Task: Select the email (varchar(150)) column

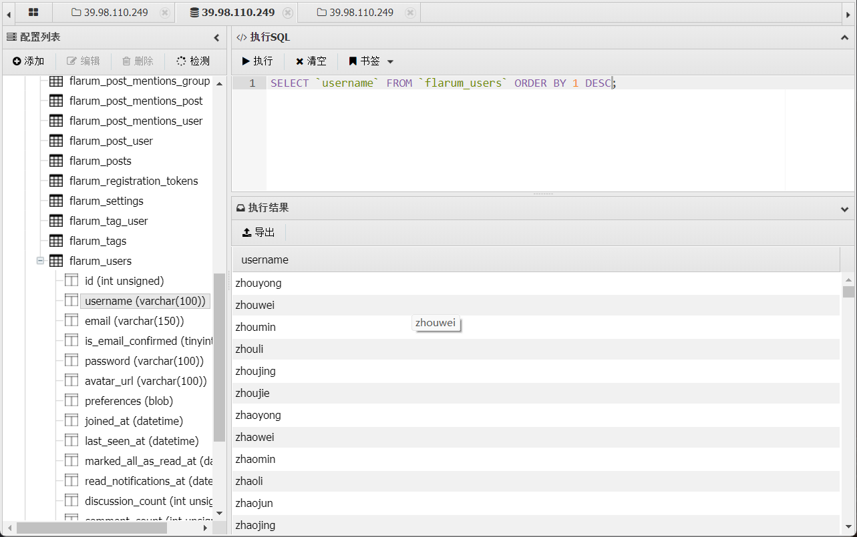Action: [134, 321]
